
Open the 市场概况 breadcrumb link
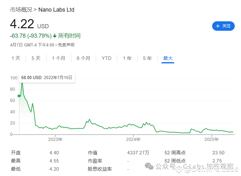(x=21, y=10)
